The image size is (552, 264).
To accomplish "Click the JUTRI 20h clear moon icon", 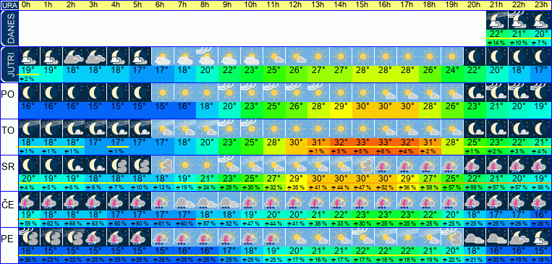I will tap(474, 56).
